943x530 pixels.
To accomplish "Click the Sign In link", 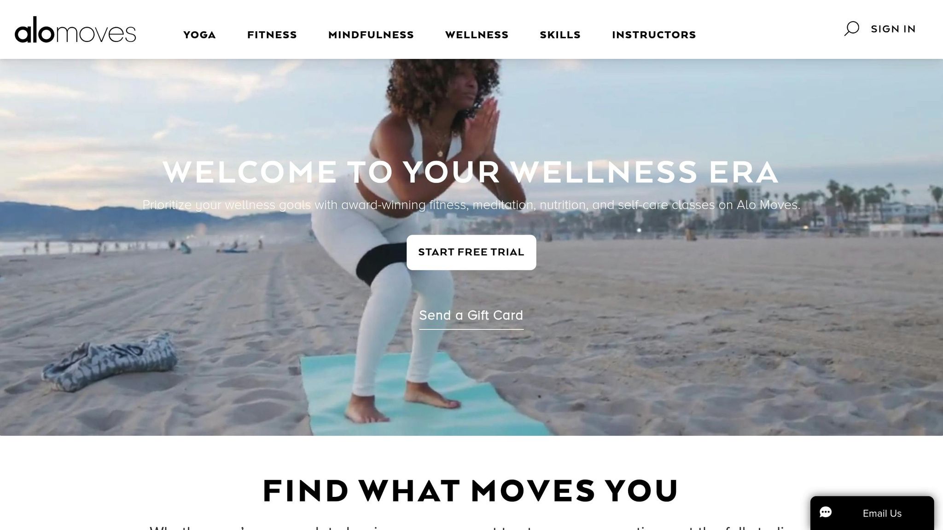I will point(893,29).
